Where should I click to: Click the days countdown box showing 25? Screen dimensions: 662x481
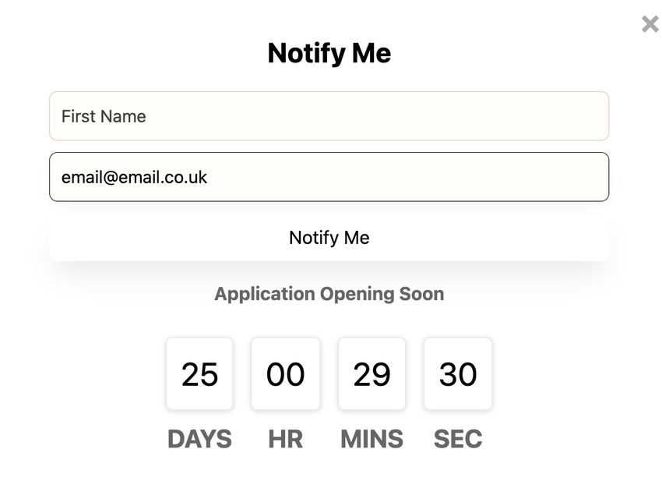pos(199,374)
